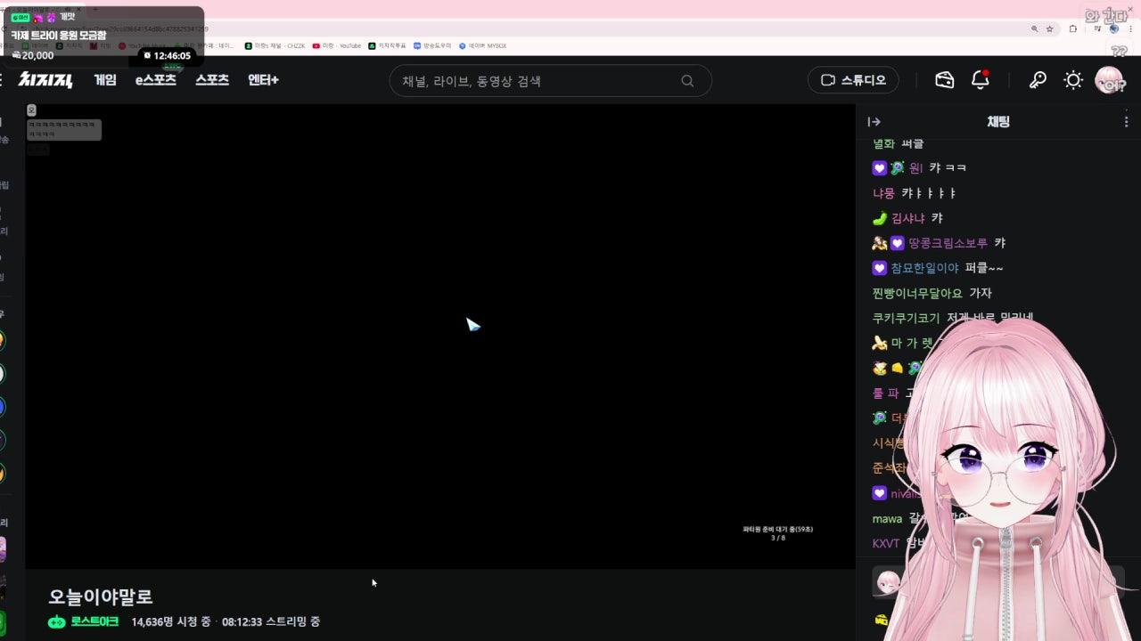This screenshot has height=641, width=1141.
Task: Open browser extensions puzzle icon
Action: (x=1072, y=28)
